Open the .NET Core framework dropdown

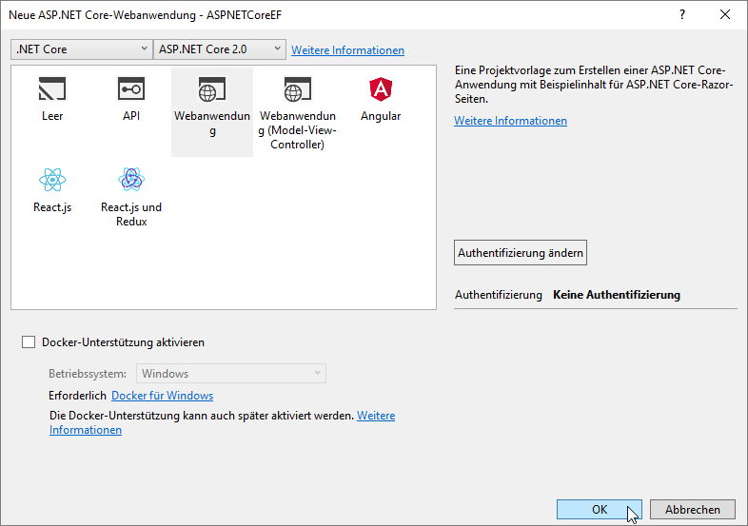(x=82, y=49)
